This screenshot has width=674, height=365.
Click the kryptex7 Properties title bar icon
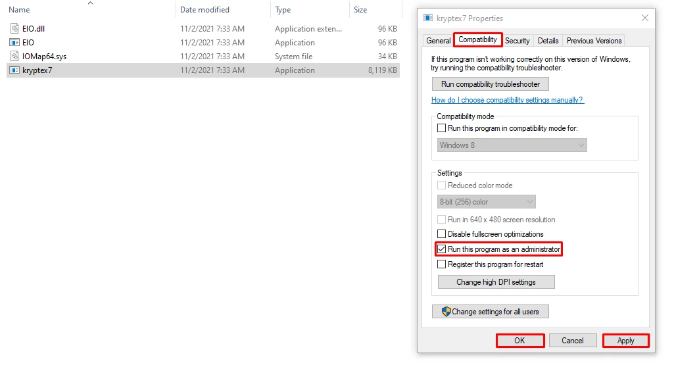(429, 18)
